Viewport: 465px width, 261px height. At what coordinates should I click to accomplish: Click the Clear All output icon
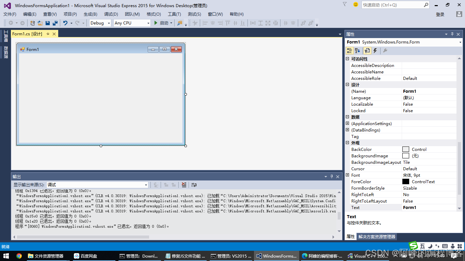(x=184, y=185)
